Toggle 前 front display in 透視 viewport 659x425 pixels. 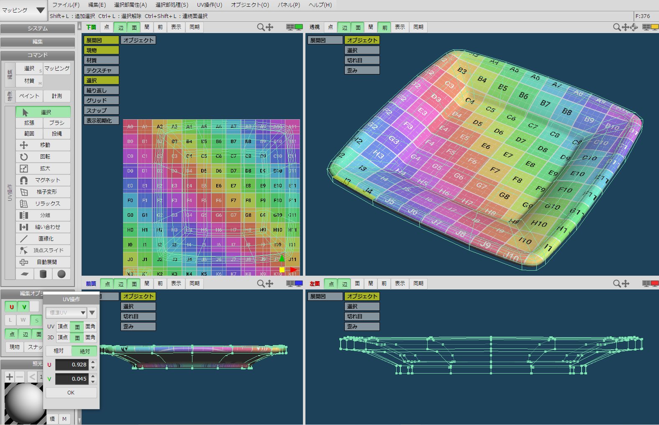coord(385,27)
